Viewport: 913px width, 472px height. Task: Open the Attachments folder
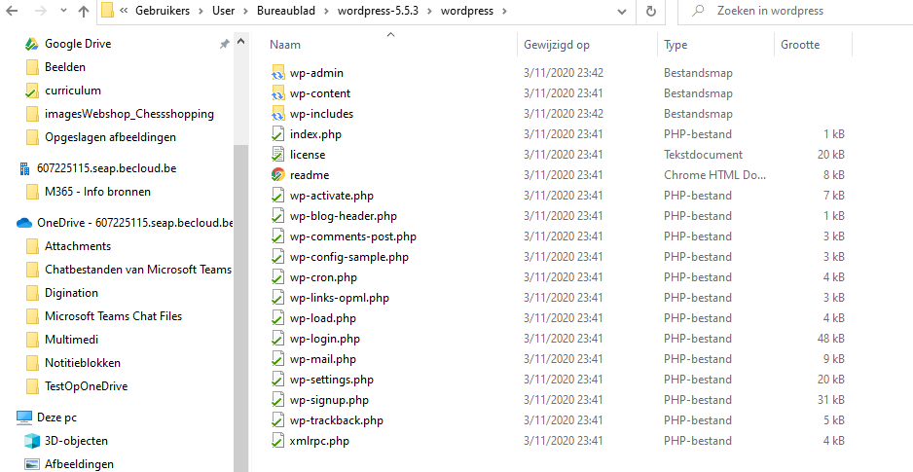click(x=78, y=246)
